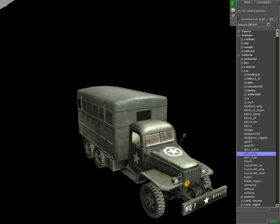
Task: Enable Rotation lock angle checkbox
Action: pos(239,19)
